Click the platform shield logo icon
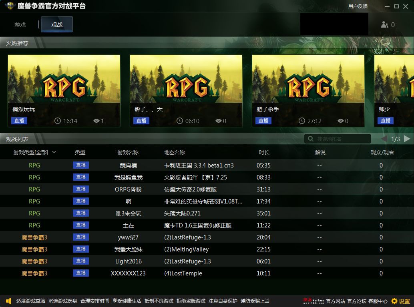414x307 pixels. click(10, 6)
